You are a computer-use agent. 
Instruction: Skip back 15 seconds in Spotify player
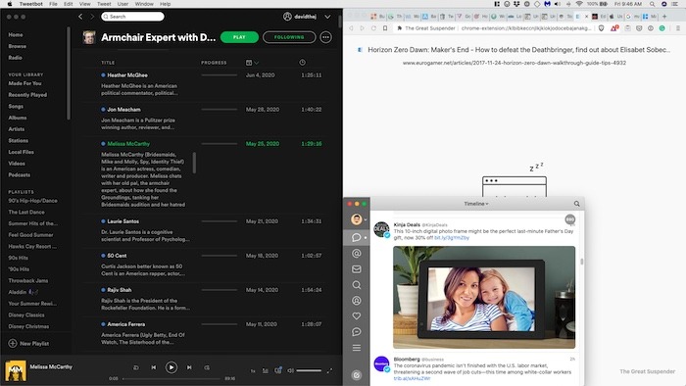136,367
